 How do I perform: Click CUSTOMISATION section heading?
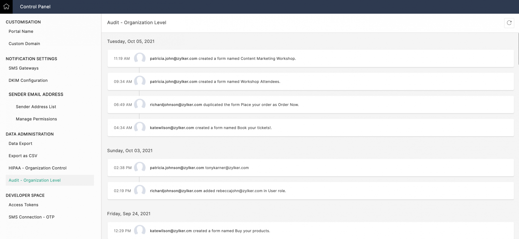tap(23, 22)
